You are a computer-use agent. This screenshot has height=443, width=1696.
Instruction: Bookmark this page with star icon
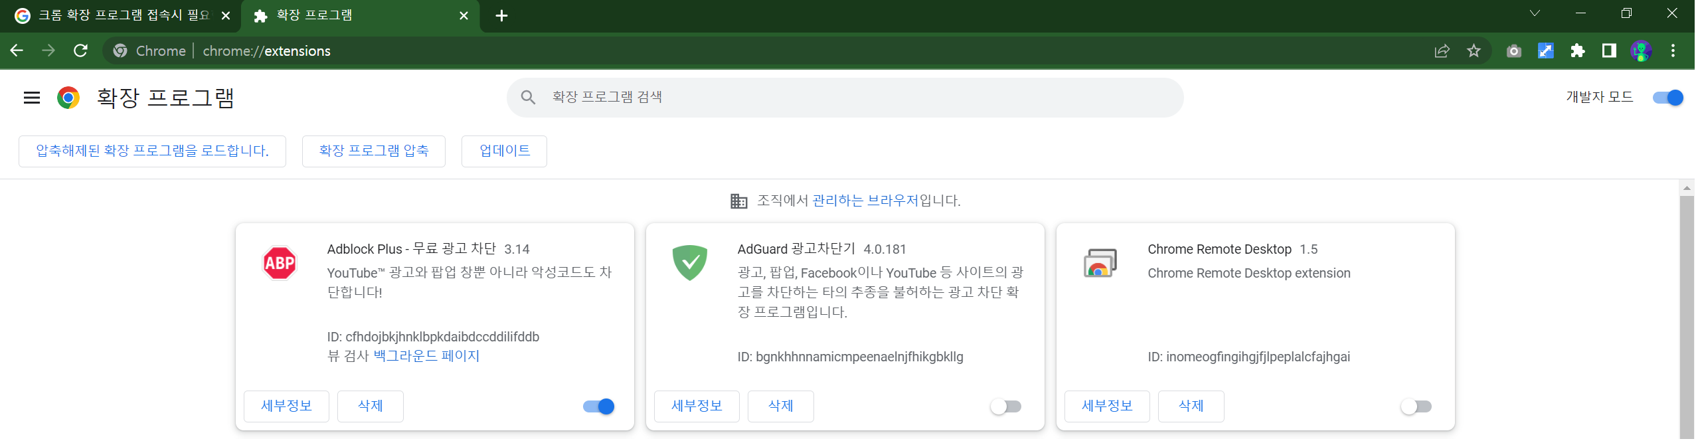1474,51
